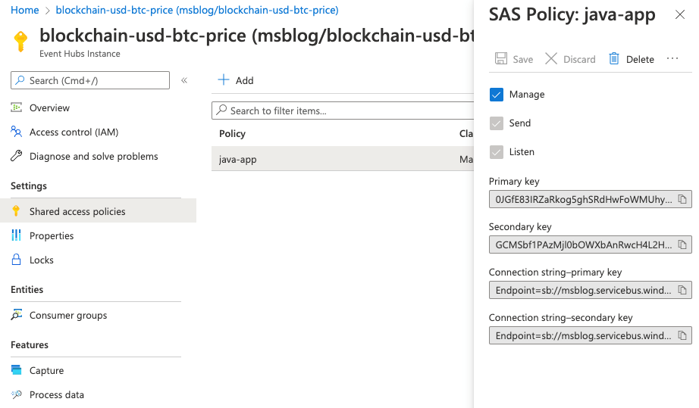Click the Delete trash icon
The image size is (699, 408).
coord(614,59)
